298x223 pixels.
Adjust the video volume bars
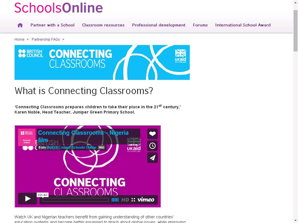[115, 200]
